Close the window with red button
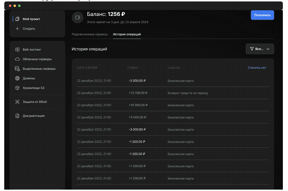This screenshot has width=288, height=191. point(10,6)
